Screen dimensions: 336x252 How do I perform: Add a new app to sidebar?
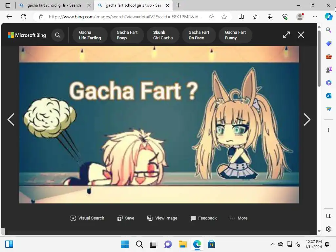click(328, 130)
